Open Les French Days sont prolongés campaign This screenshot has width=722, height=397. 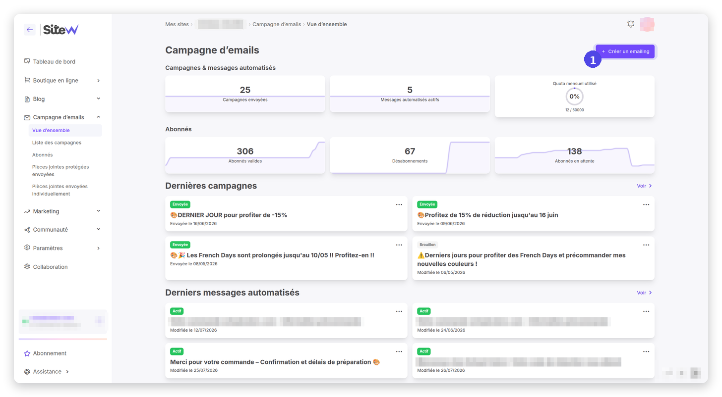coord(272,255)
